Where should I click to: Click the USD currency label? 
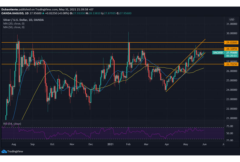tap(232, 19)
